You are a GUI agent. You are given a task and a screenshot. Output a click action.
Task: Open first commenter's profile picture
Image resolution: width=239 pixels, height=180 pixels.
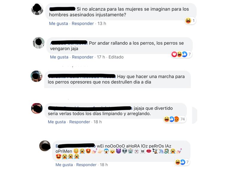point(37,9)
